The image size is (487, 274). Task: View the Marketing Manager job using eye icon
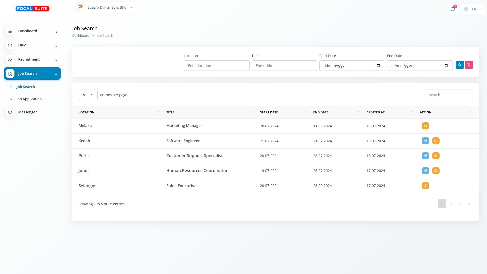point(425,126)
